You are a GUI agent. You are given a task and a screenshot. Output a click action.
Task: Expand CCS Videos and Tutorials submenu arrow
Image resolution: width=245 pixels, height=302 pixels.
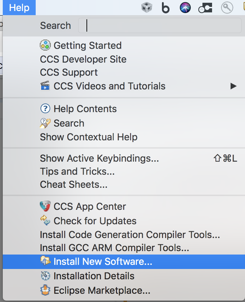click(x=233, y=86)
